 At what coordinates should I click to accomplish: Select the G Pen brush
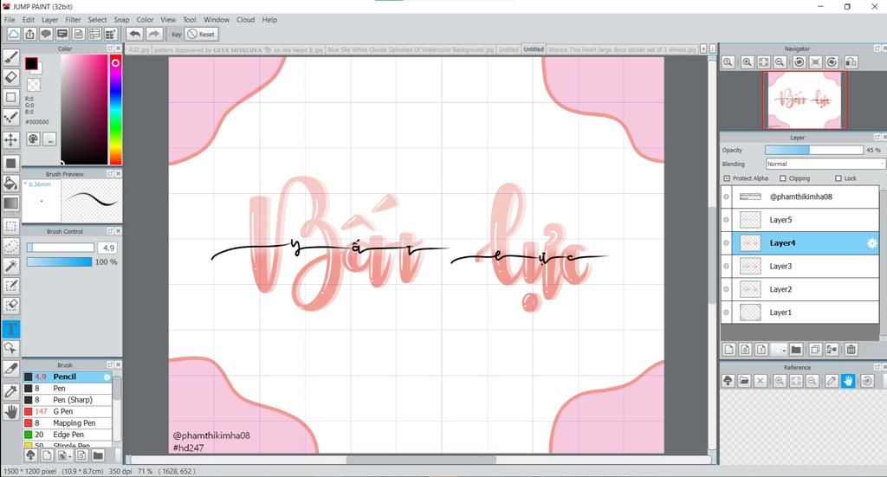[68, 411]
